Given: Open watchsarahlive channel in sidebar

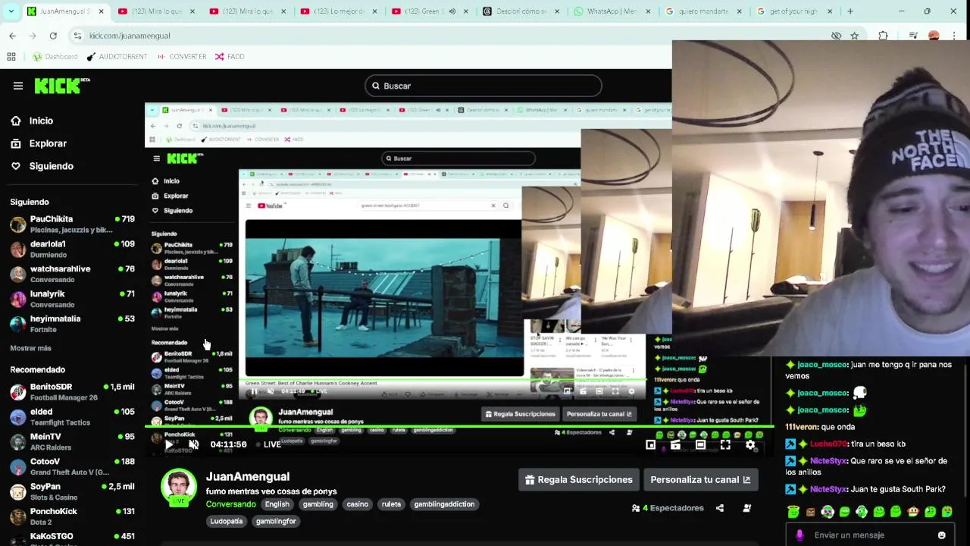Looking at the screenshot, I should point(72,274).
